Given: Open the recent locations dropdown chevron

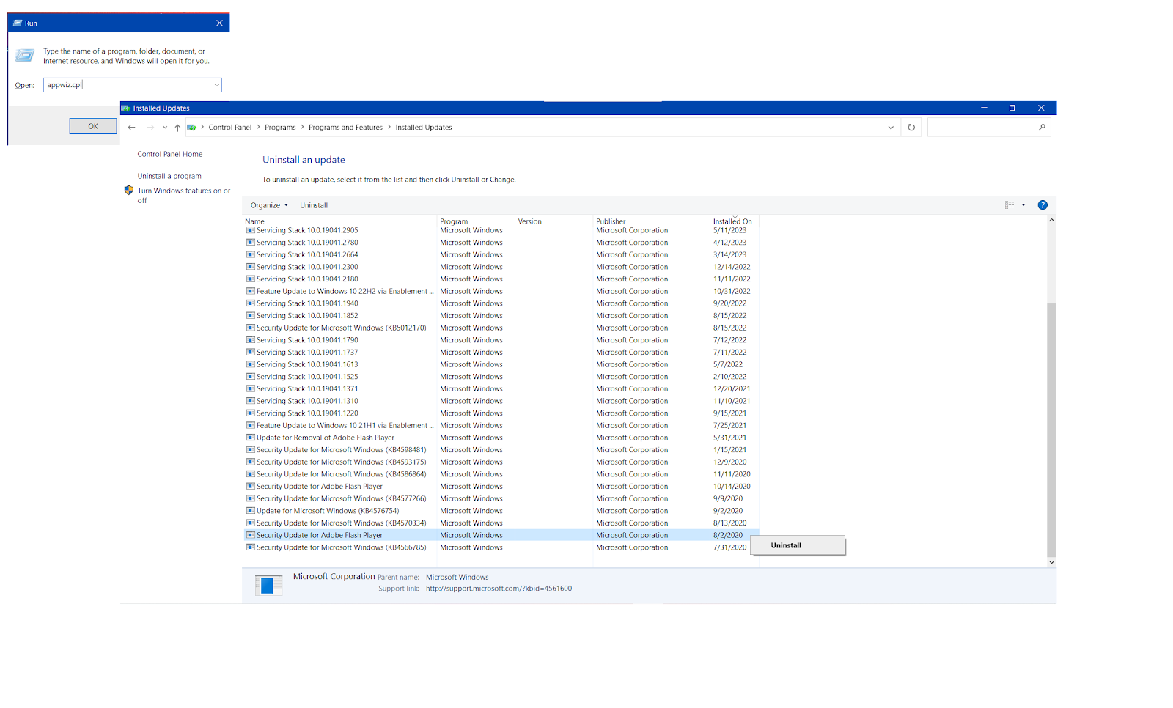Looking at the screenshot, I should click(165, 128).
